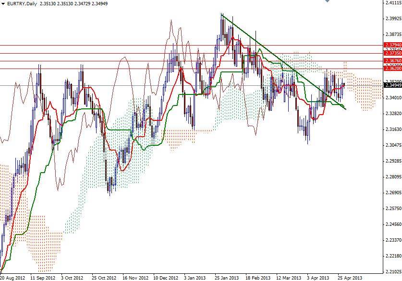402x281 pixels.
Task: Select the red 2.37350 price level tag
Action: tap(391, 53)
